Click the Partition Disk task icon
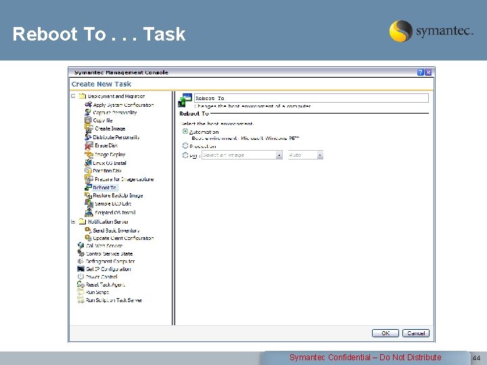This screenshot has width=487, height=365. click(x=88, y=170)
